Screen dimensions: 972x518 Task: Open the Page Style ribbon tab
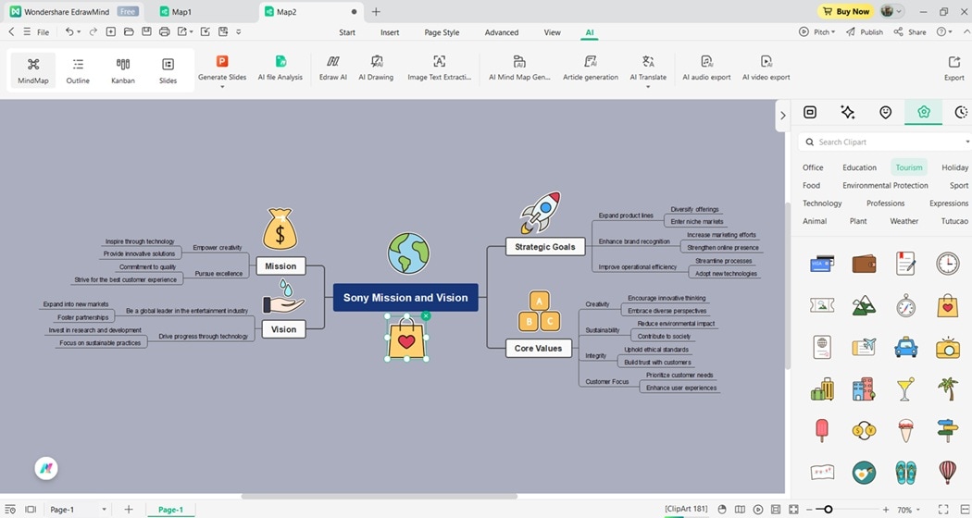442,32
